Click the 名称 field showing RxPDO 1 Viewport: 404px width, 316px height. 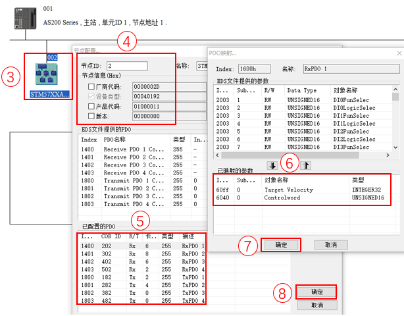[x=351, y=69]
